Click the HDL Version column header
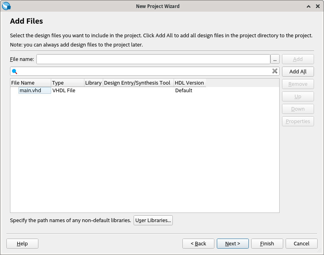Screen dimensions: 324x255 pos(190,83)
